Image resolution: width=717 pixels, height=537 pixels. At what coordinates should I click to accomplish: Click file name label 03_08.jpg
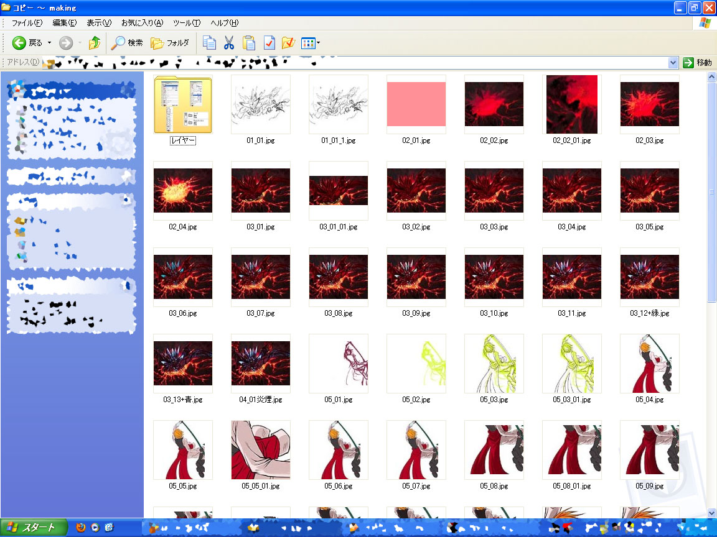coord(339,313)
